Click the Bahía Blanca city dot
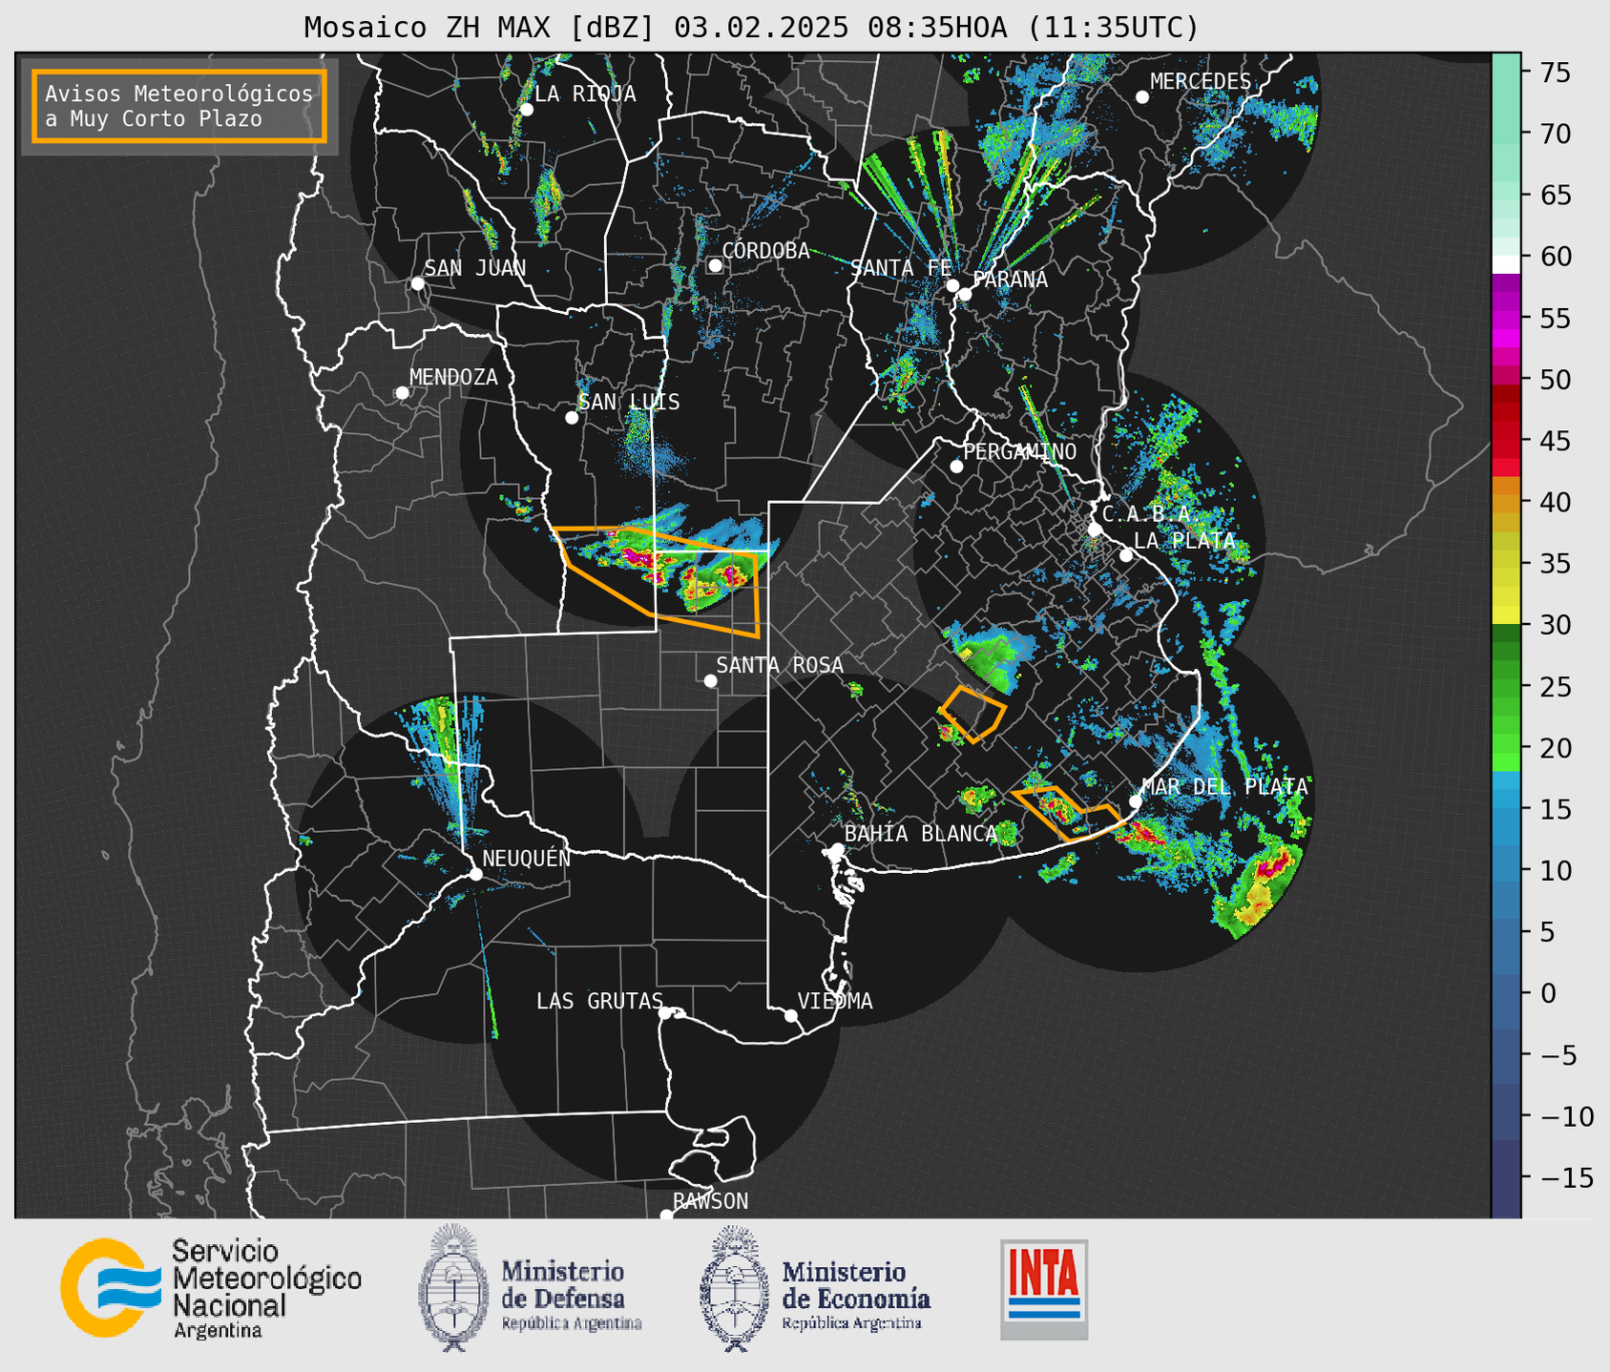The width and height of the screenshot is (1610, 1372). tap(837, 849)
